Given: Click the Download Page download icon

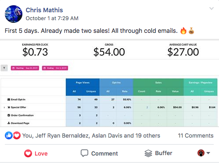Looking at the screenshot, I should click(9, 123).
